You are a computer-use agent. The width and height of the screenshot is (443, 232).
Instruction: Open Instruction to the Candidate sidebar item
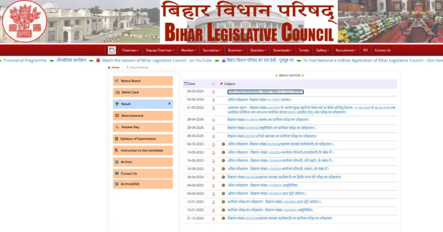(x=143, y=150)
